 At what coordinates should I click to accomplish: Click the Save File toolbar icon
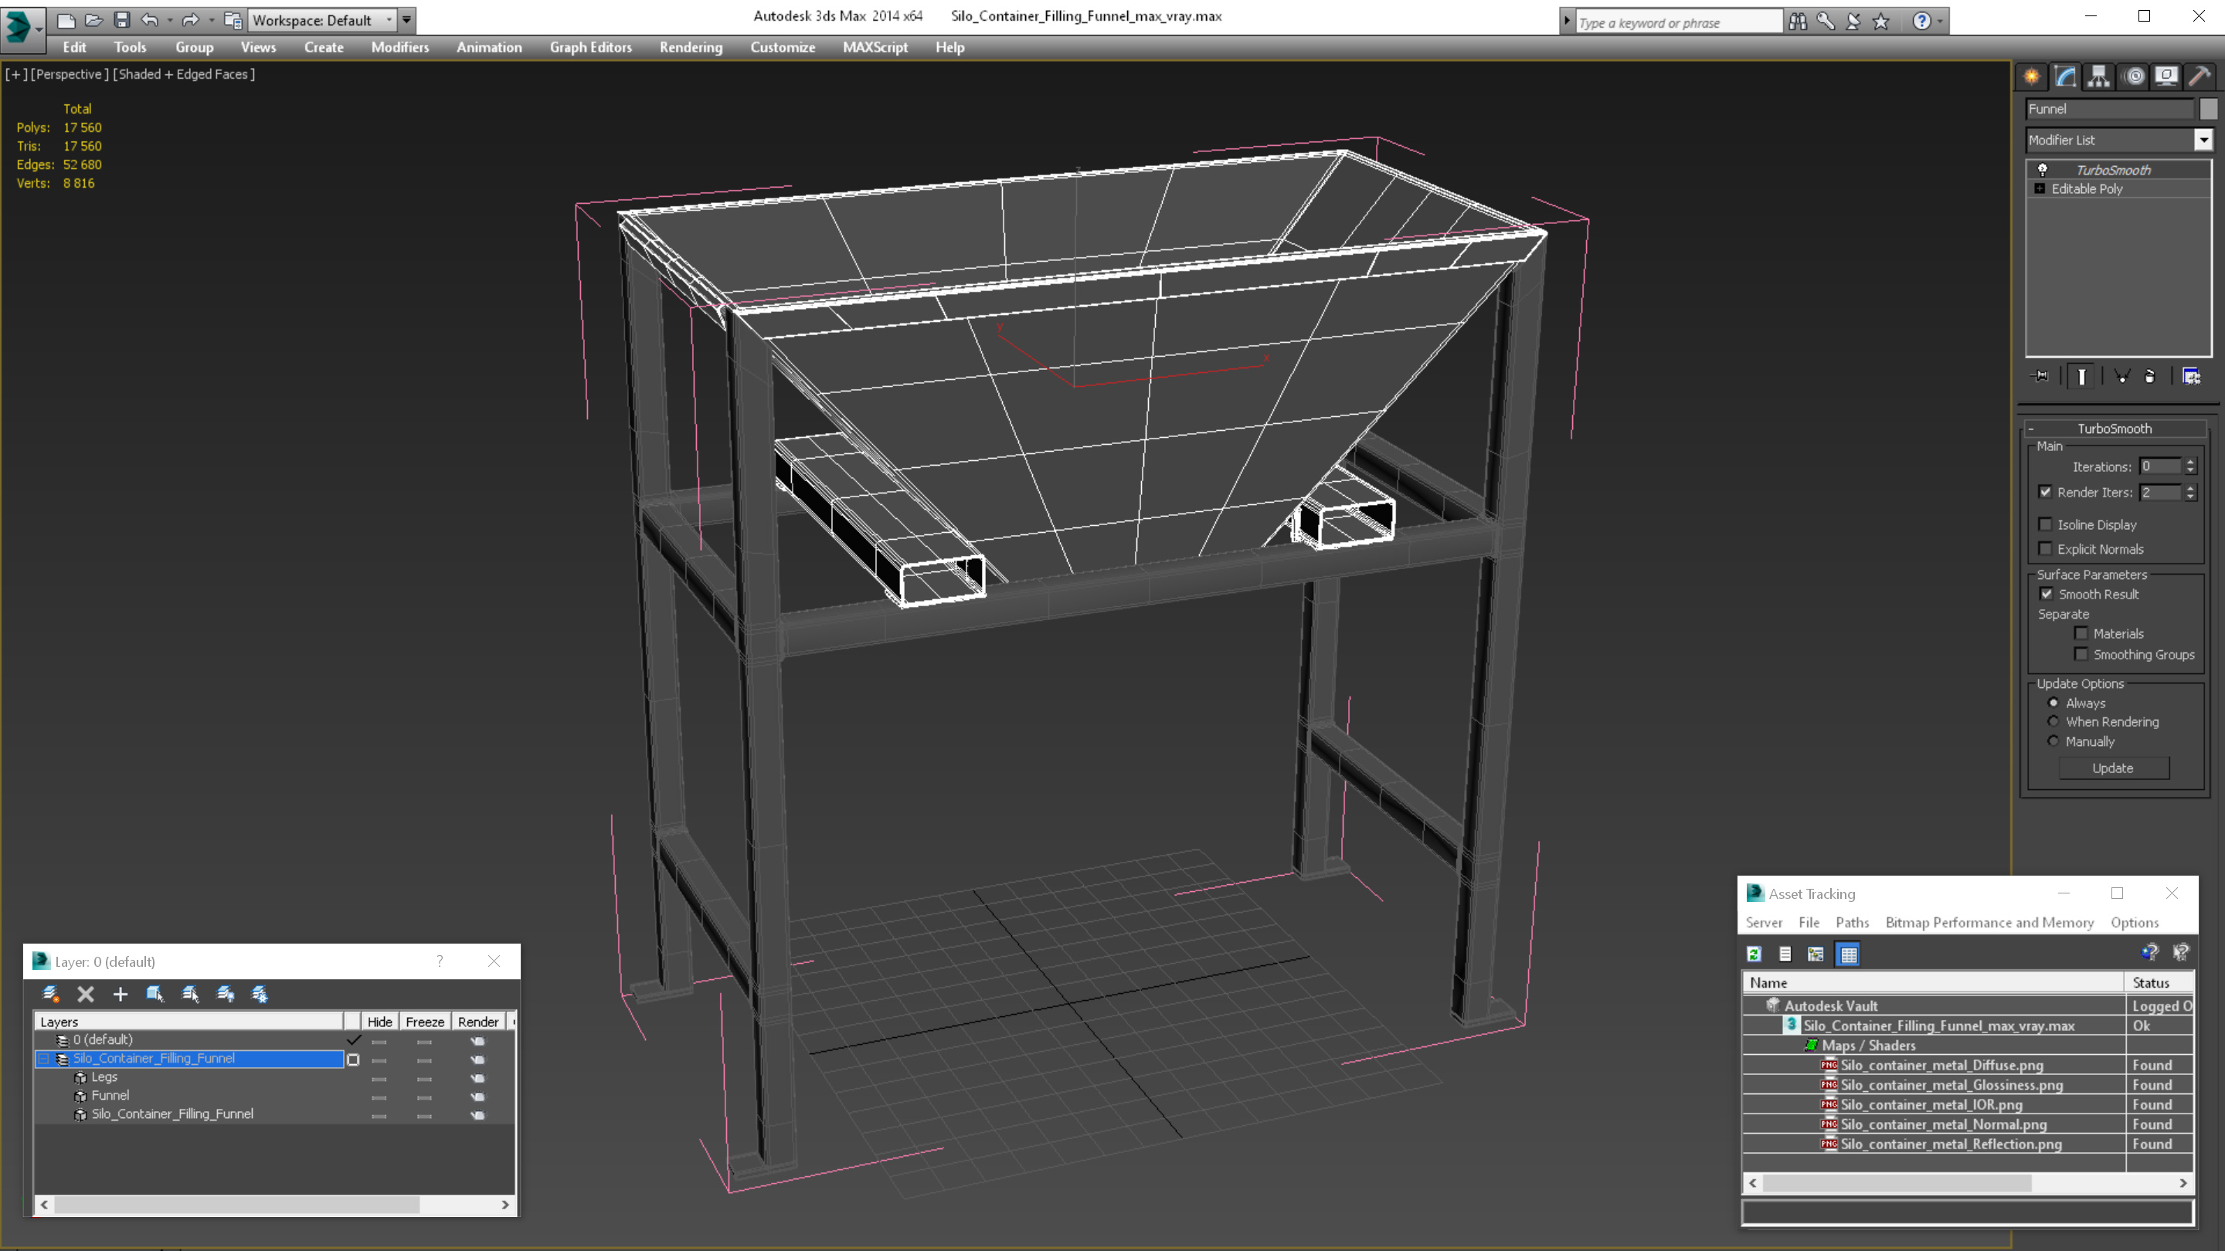(x=122, y=20)
